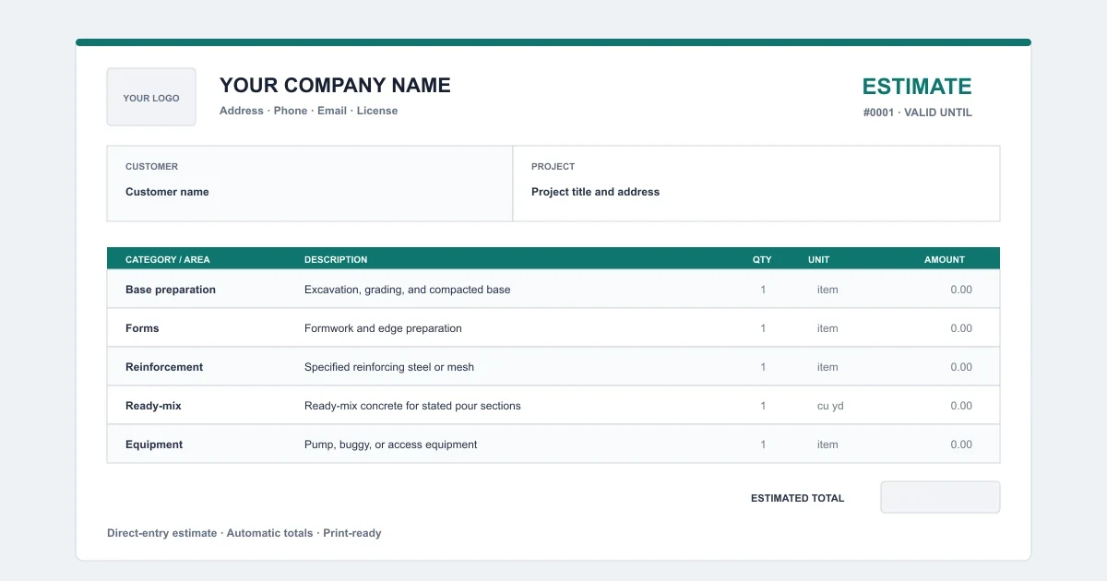Click the Reinforcement row qty value

(763, 367)
